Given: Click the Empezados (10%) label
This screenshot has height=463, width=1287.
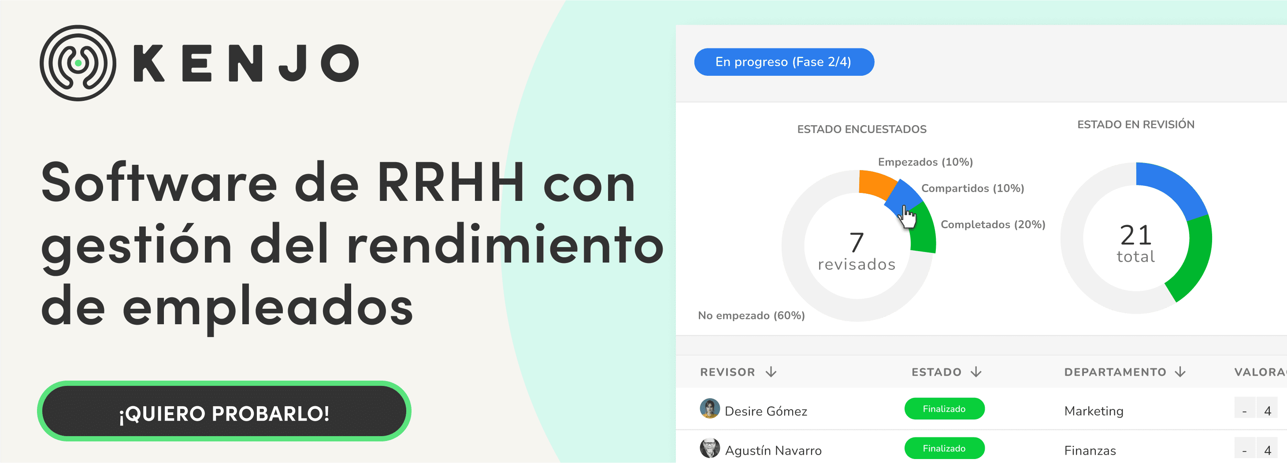Looking at the screenshot, I should [925, 162].
